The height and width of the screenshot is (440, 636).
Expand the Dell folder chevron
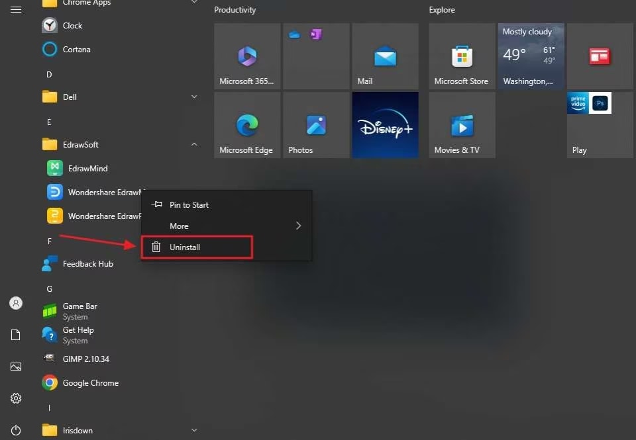(194, 97)
